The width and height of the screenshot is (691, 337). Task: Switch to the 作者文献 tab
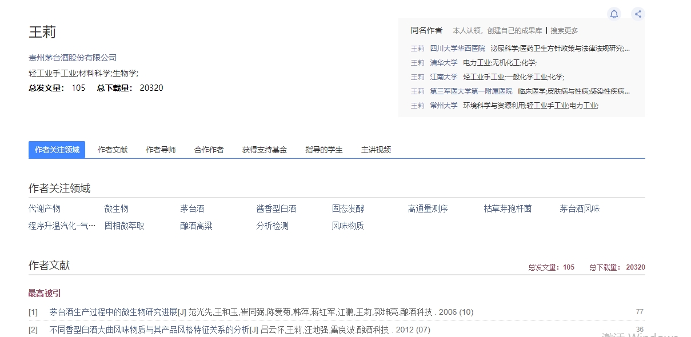(112, 150)
